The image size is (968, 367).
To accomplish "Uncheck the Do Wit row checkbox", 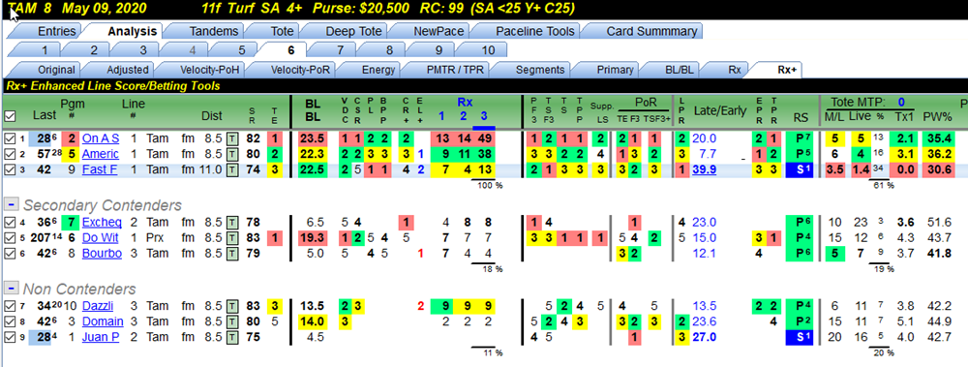I will click(x=9, y=238).
